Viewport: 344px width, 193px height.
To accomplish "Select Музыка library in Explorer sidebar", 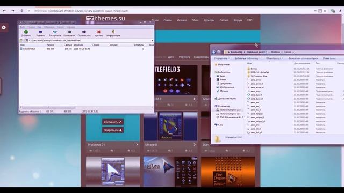I will [222, 91].
